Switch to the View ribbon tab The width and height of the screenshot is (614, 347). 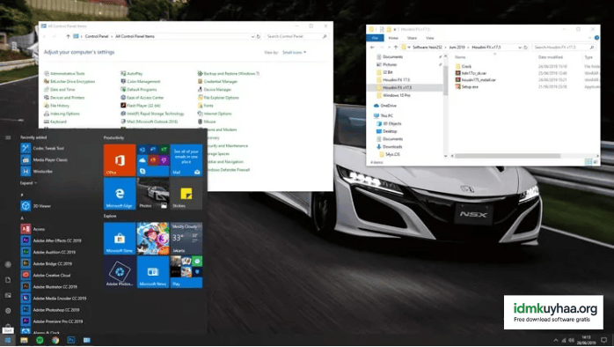429,38
